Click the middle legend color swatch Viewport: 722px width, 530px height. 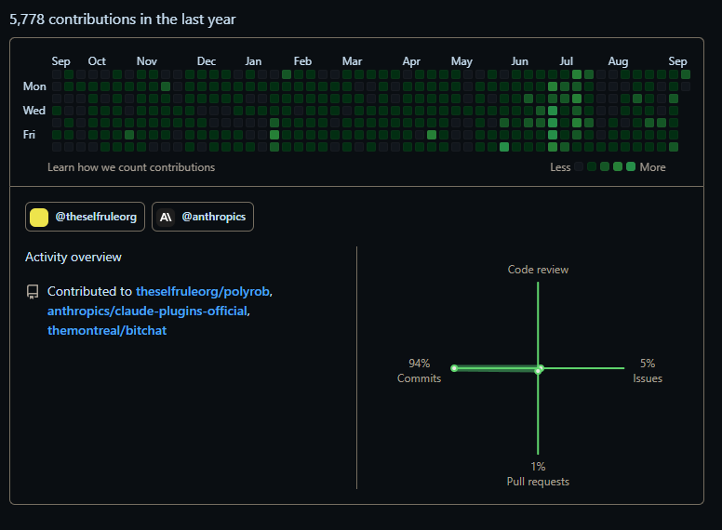pos(605,166)
